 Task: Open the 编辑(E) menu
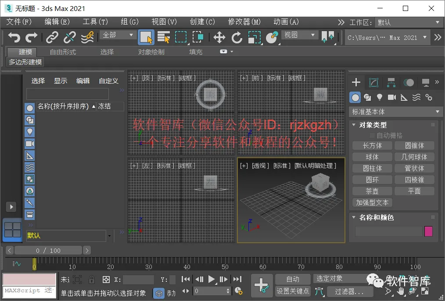tap(57, 22)
